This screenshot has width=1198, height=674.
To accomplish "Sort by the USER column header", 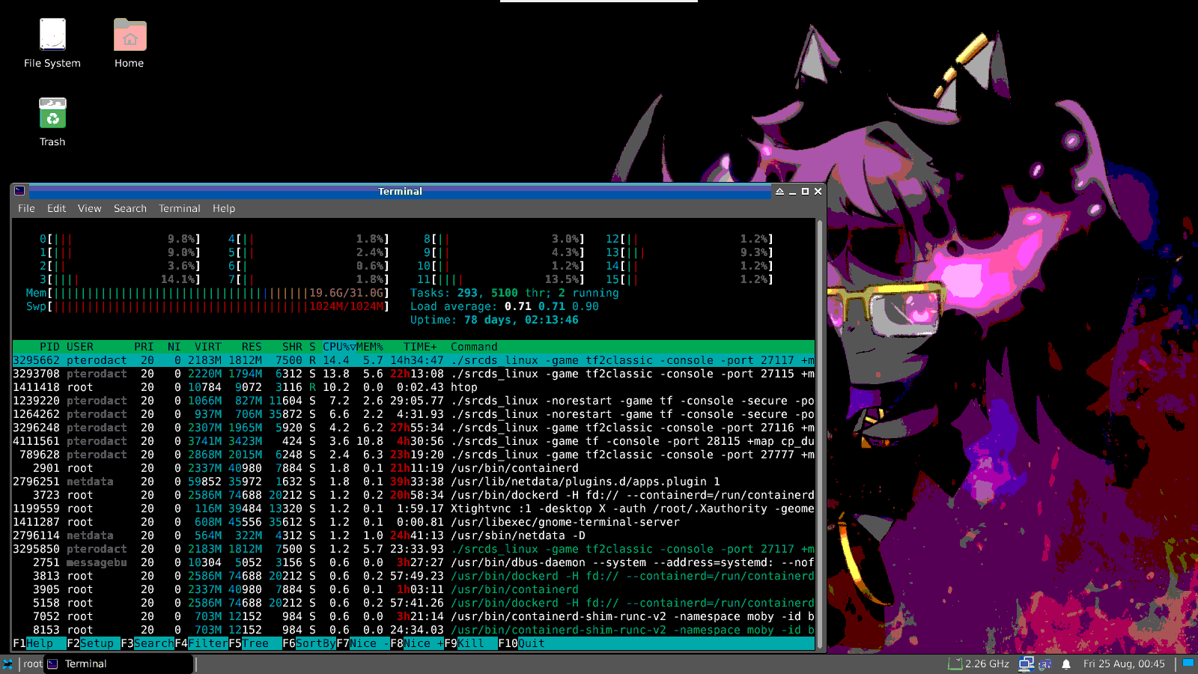I will [80, 347].
